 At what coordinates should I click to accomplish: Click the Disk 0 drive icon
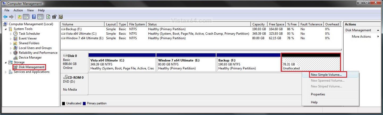(65, 56)
